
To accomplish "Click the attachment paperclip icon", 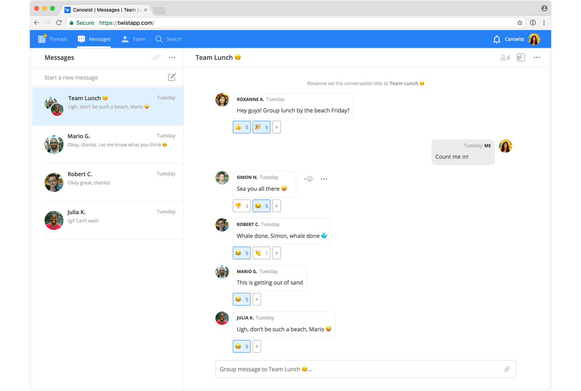I will (507, 369).
